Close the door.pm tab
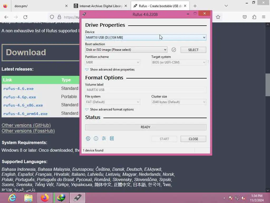 (66, 6)
